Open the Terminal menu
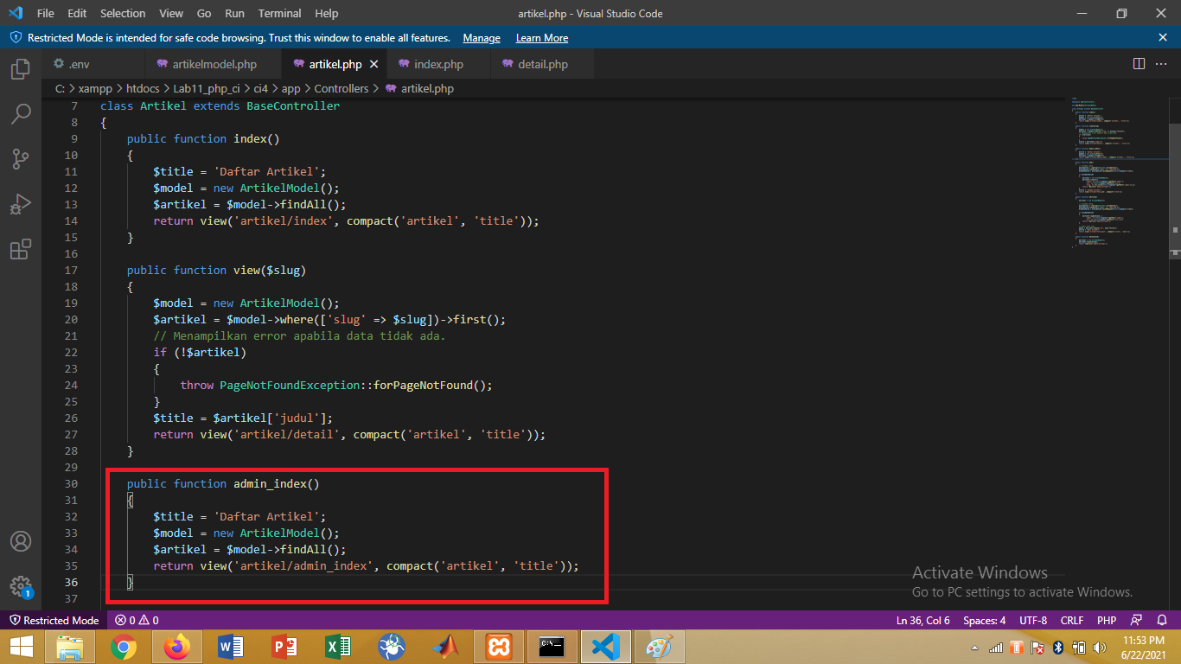The image size is (1181, 664). (279, 13)
